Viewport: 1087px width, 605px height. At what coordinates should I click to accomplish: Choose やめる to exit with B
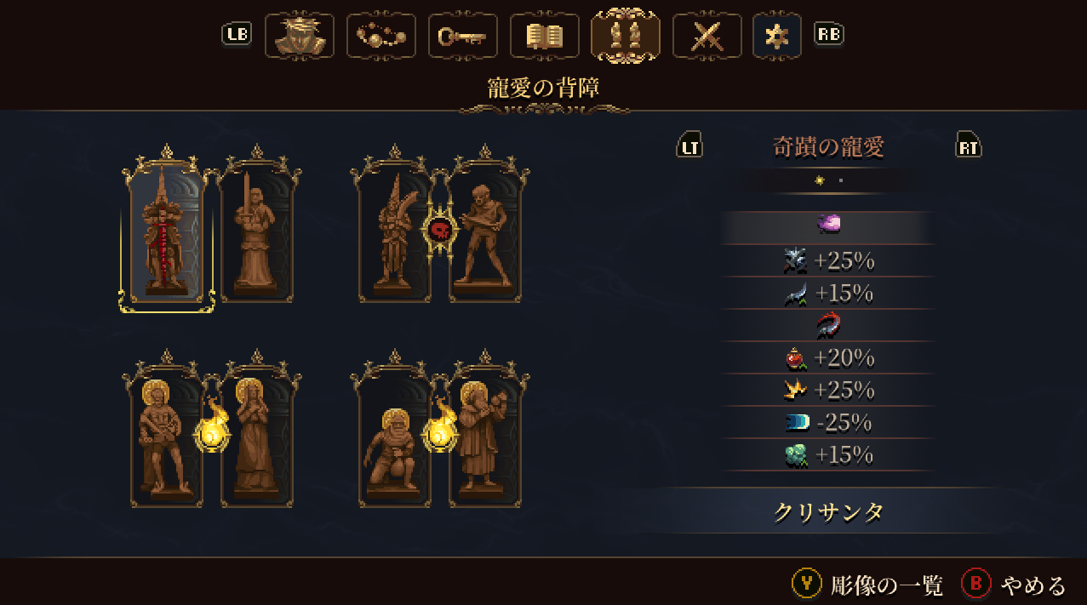point(1014,584)
